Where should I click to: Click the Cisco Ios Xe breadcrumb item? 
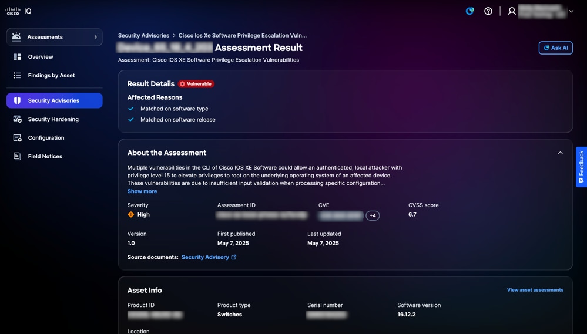click(242, 36)
